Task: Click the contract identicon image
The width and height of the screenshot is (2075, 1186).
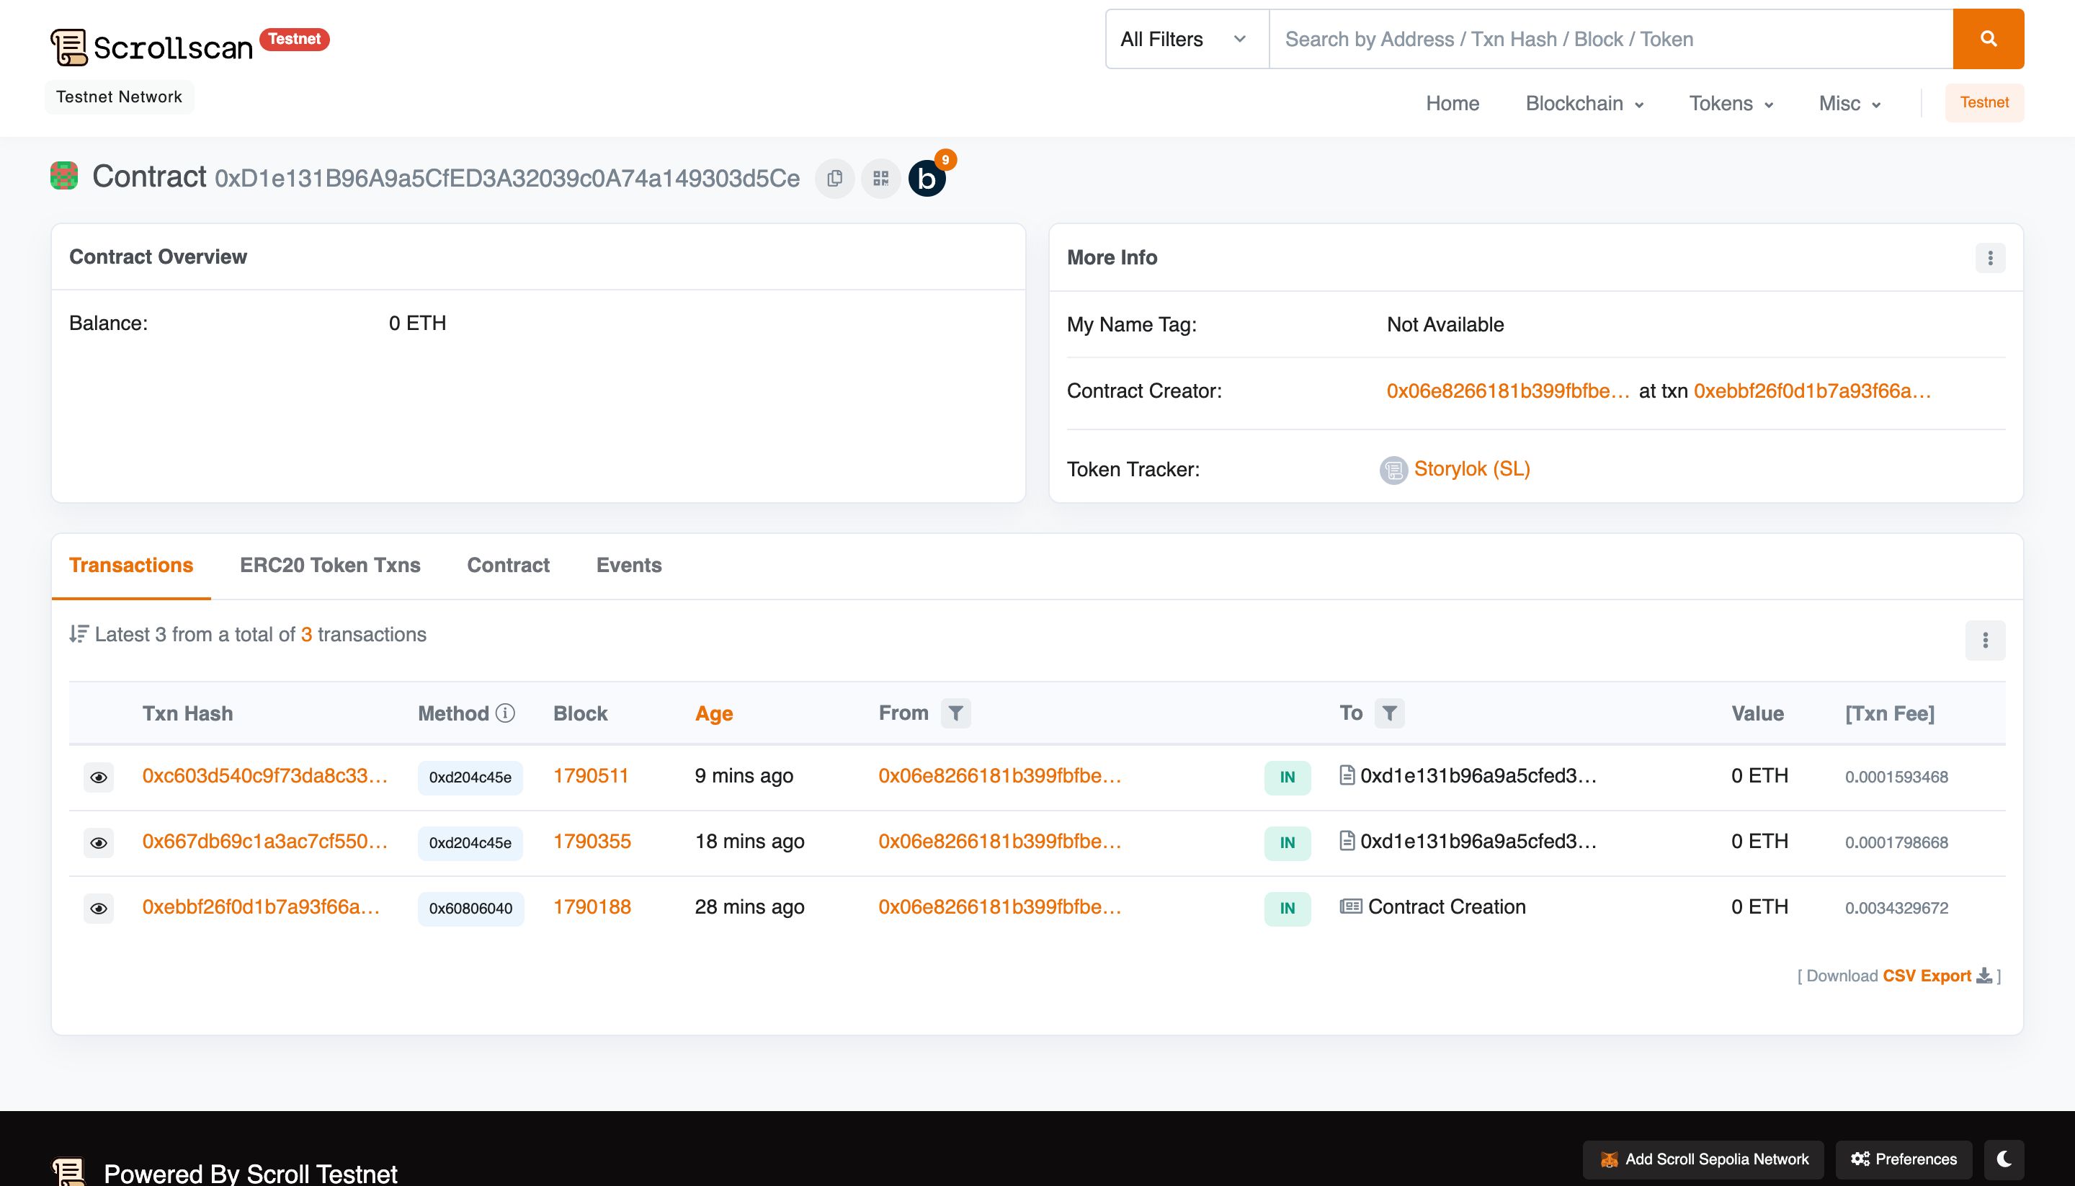Action: [64, 176]
